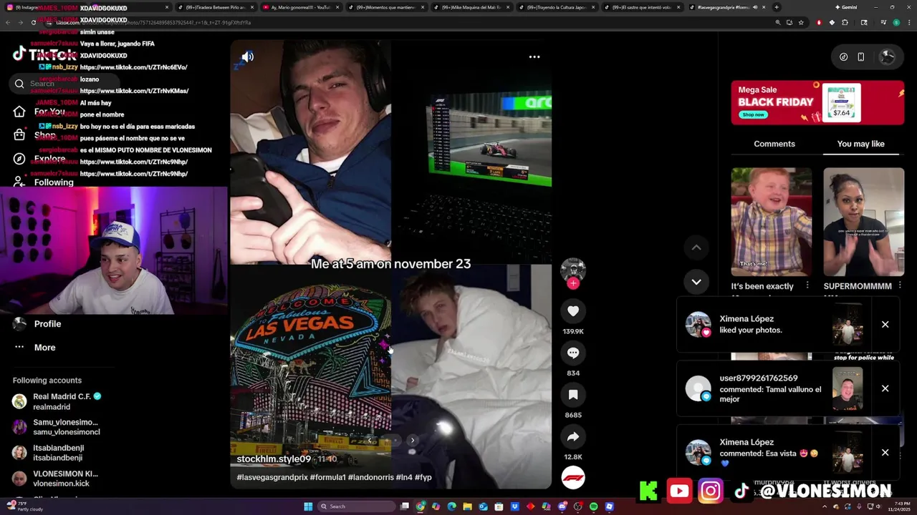
Task: Open Discord from the taskbar
Action: click(562, 506)
